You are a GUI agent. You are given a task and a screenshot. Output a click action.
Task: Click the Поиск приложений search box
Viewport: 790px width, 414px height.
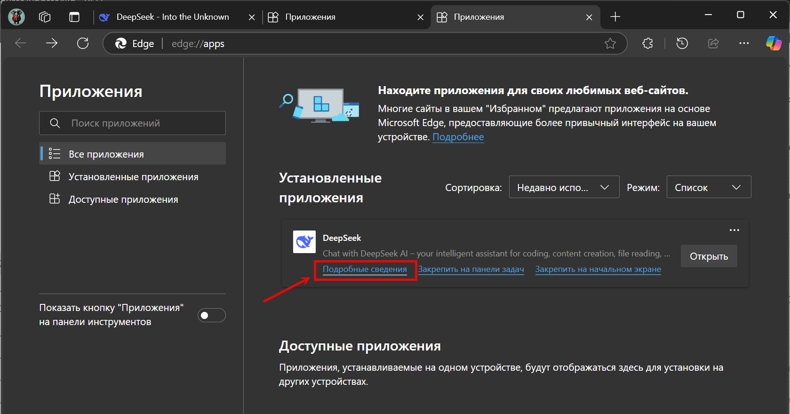point(132,123)
